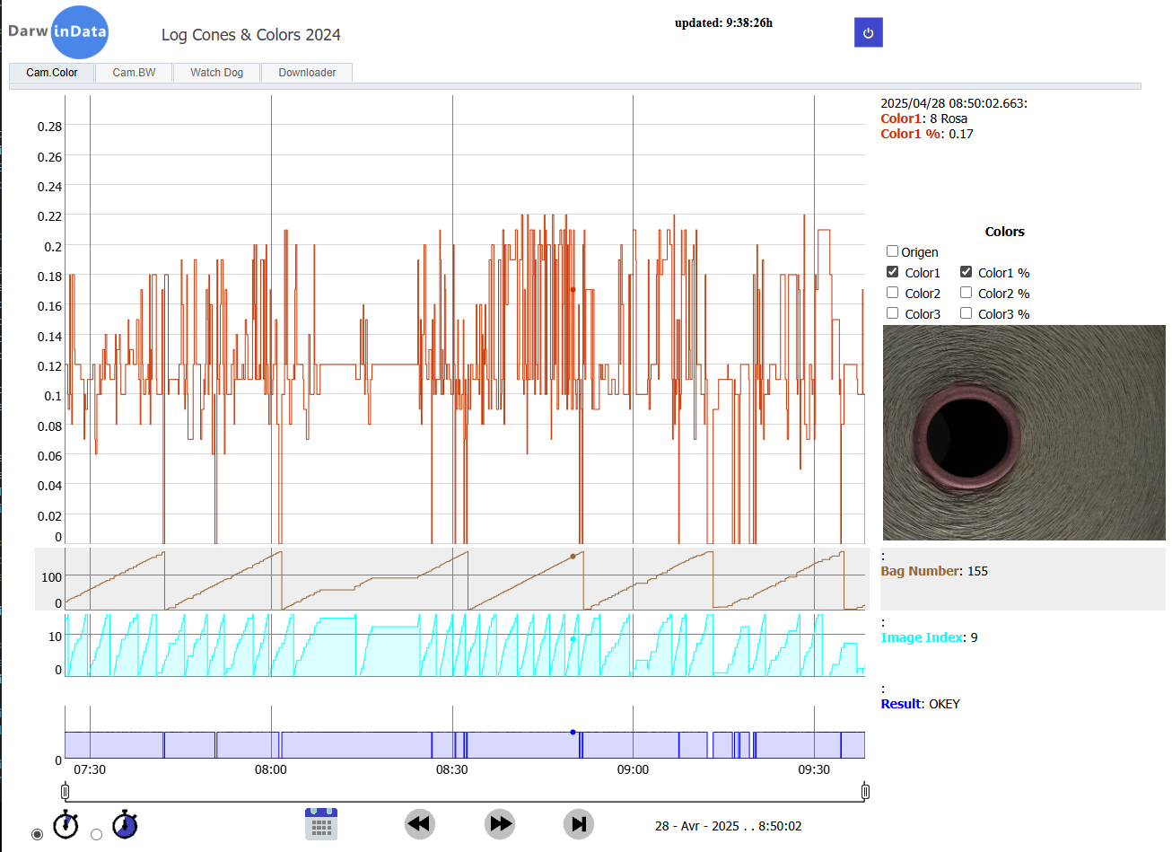Switch to the Cam.BW tab
This screenshot has height=852, width=1172.
click(x=134, y=73)
